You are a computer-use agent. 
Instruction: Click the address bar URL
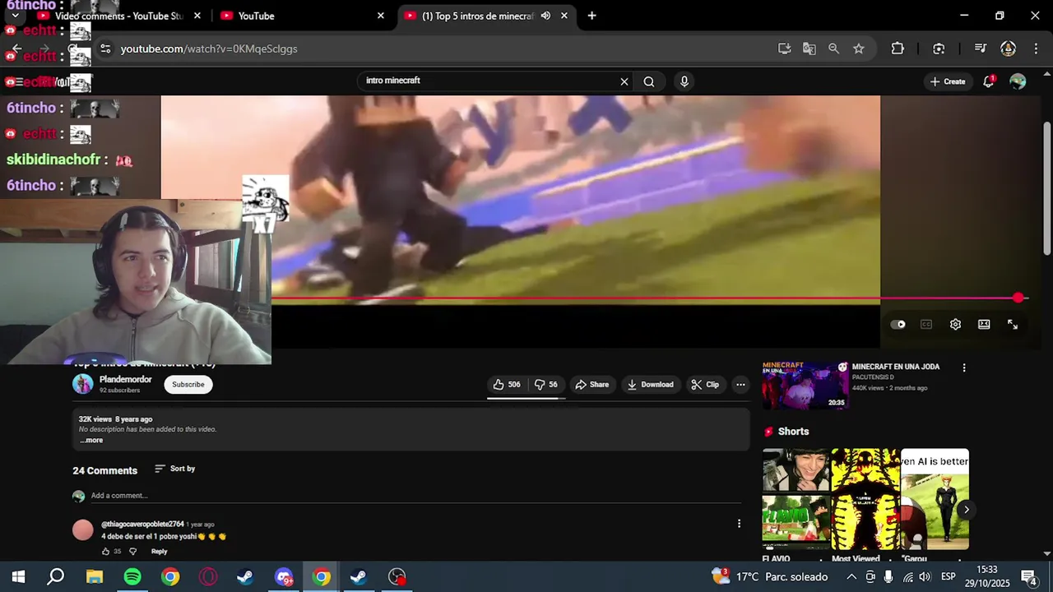coord(209,49)
